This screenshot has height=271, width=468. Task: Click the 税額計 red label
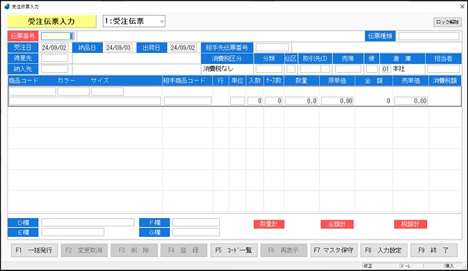tap(411, 224)
